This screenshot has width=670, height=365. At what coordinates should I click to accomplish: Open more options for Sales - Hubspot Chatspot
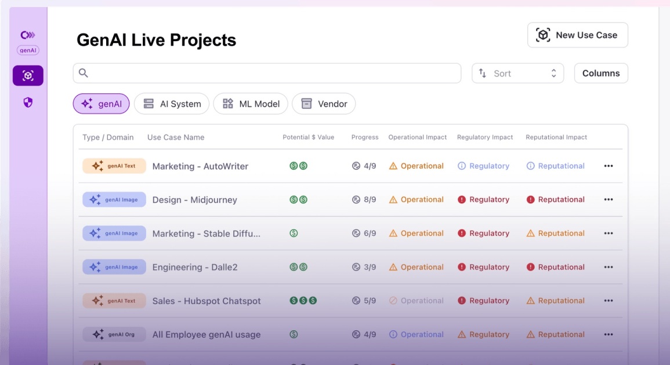[608, 301]
